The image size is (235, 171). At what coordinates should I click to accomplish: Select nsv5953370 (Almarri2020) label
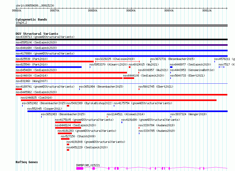[x=109, y=64]
